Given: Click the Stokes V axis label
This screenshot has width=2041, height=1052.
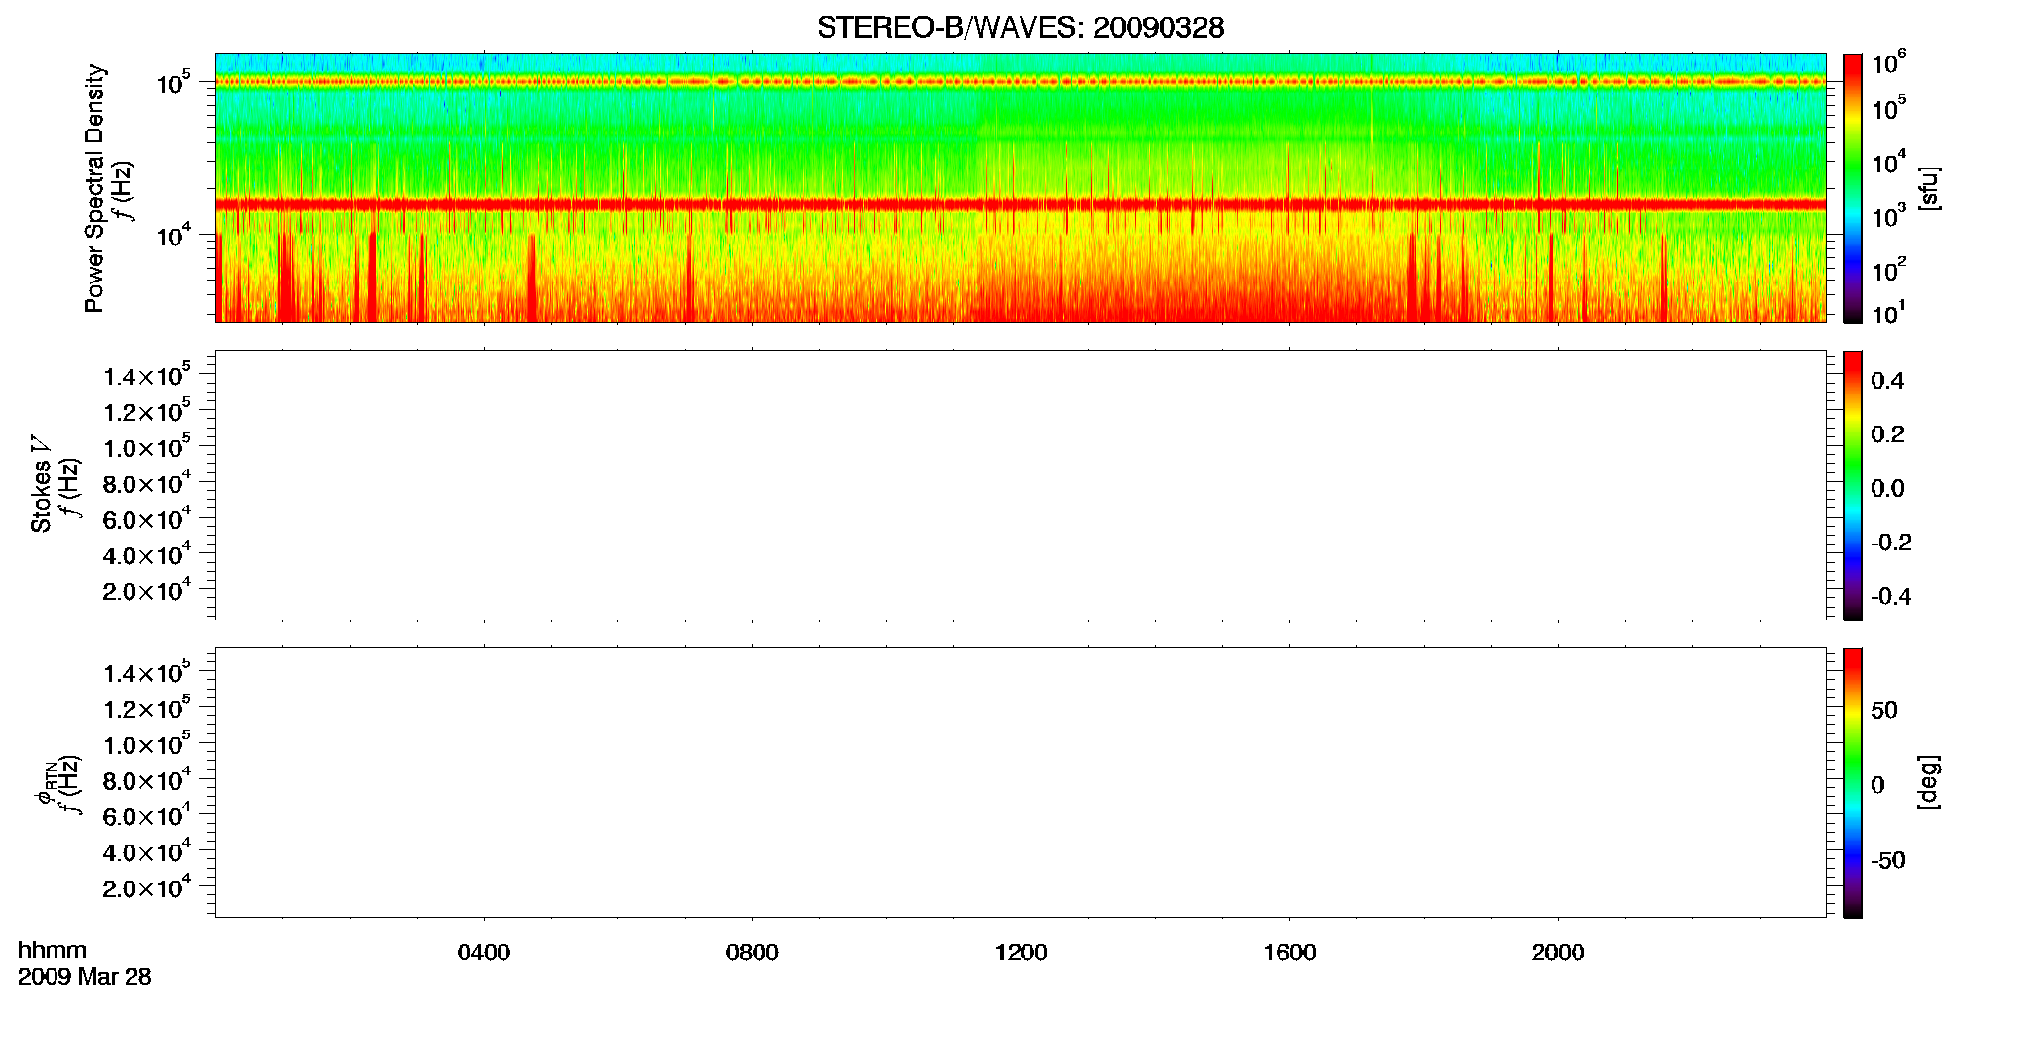Looking at the screenshot, I should click(41, 484).
